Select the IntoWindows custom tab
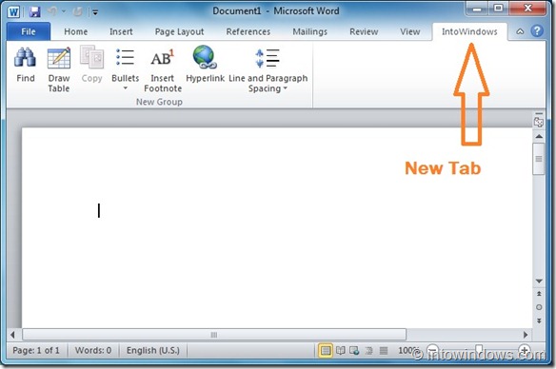 (x=469, y=32)
